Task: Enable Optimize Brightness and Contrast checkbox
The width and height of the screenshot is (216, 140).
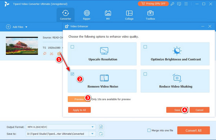Action: click(145, 47)
